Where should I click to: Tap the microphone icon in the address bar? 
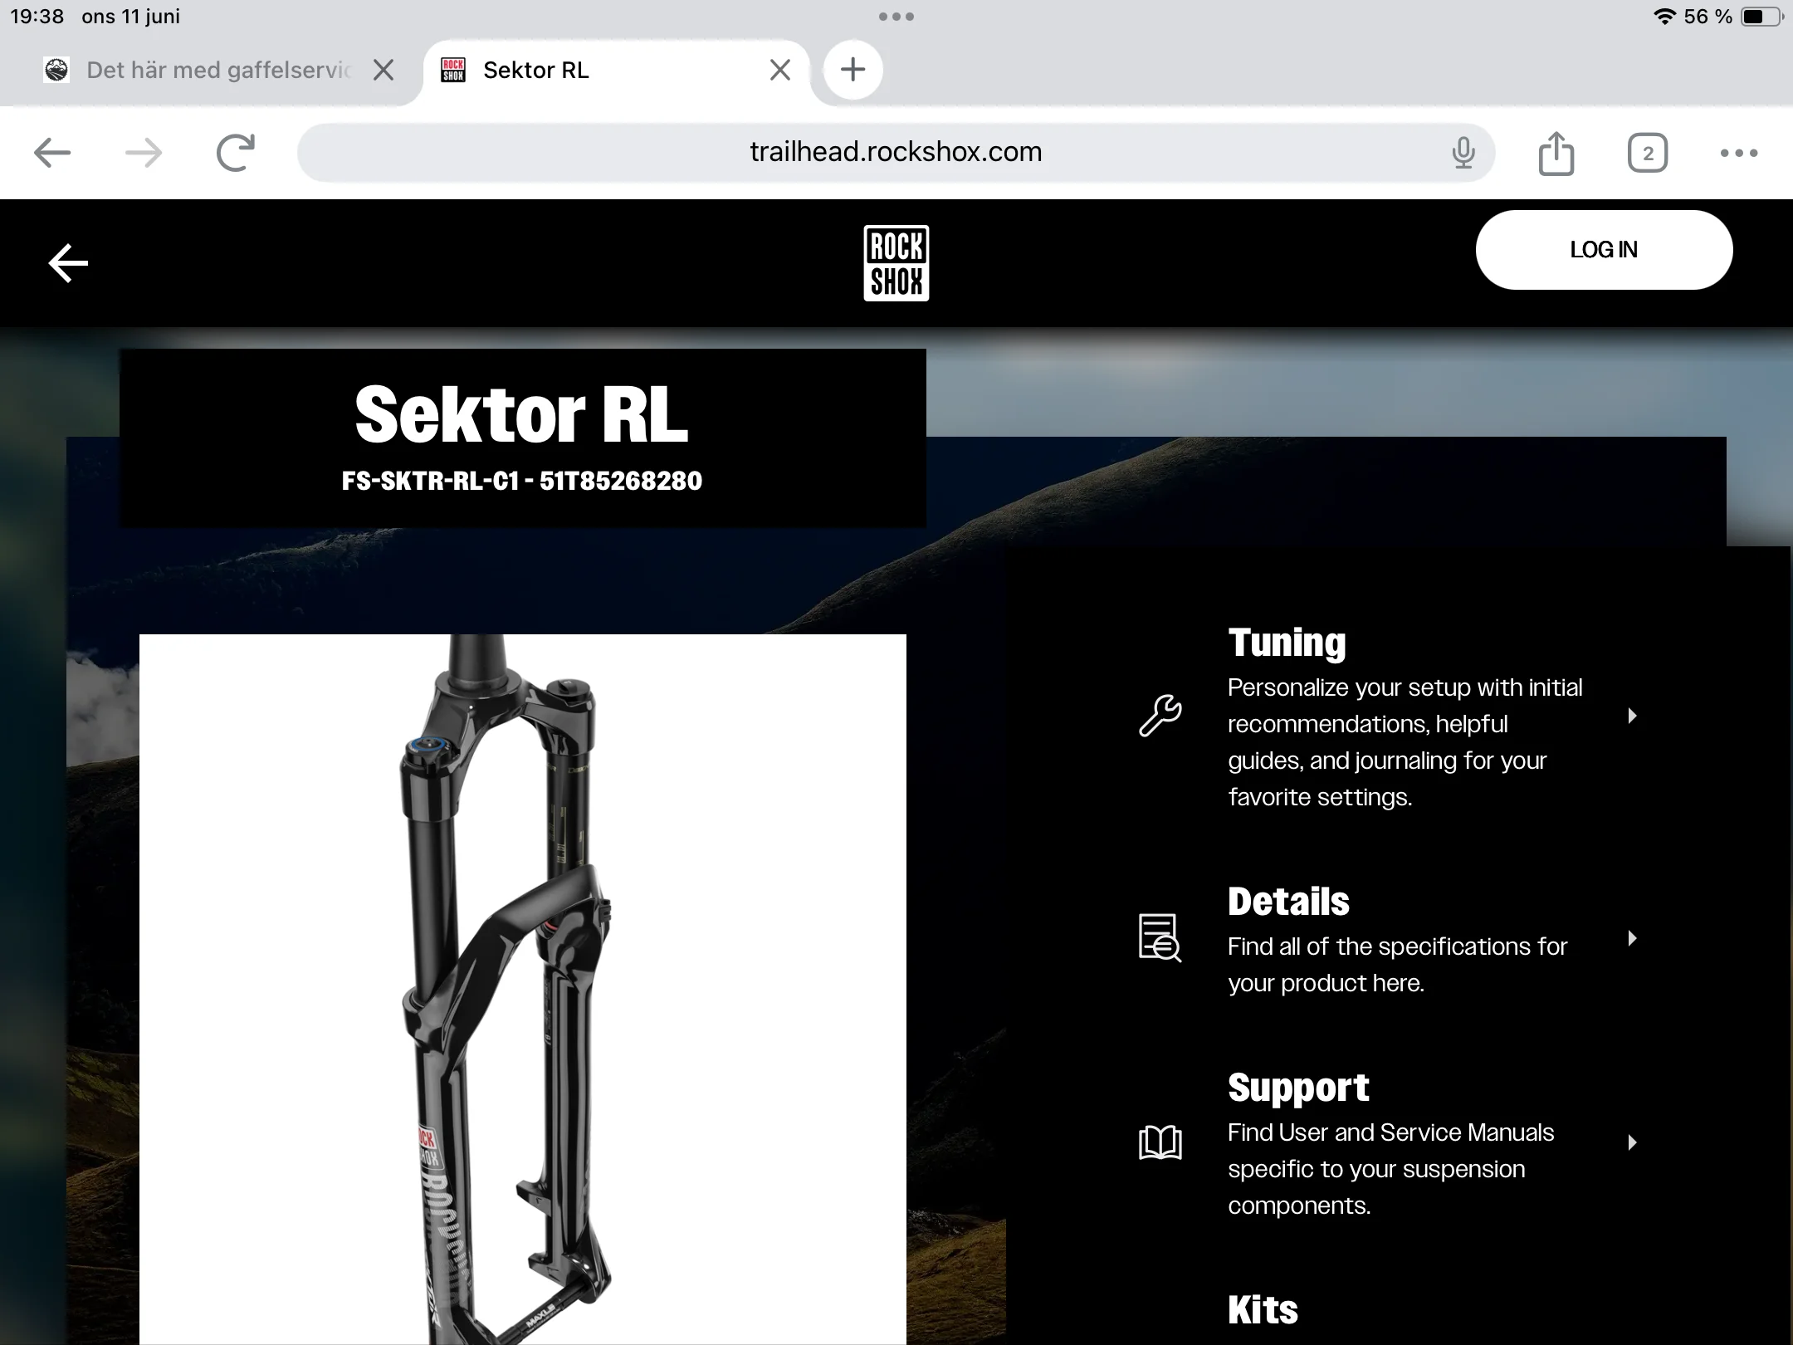point(1463,153)
